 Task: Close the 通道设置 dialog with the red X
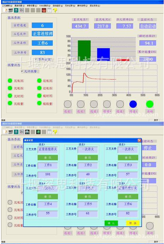point(139,140)
